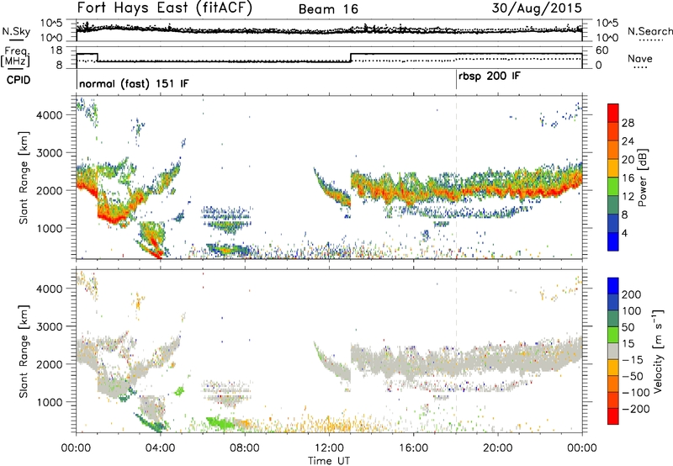Click the '50' Velocity colorbar tick label
673x466 pixels.
pyautogui.click(x=628, y=327)
